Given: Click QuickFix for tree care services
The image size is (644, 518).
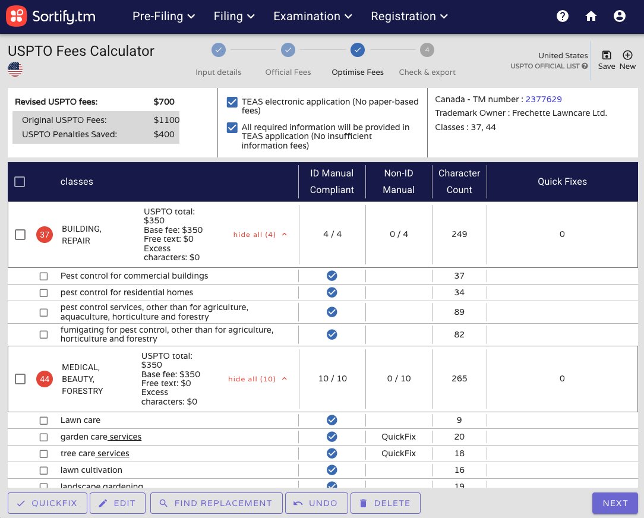Looking at the screenshot, I should 399,453.
